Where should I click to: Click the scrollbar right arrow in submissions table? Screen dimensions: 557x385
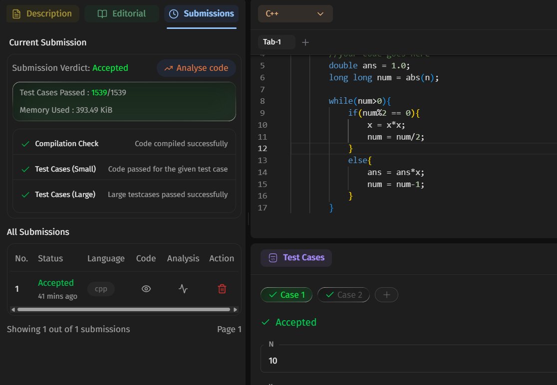pos(235,309)
